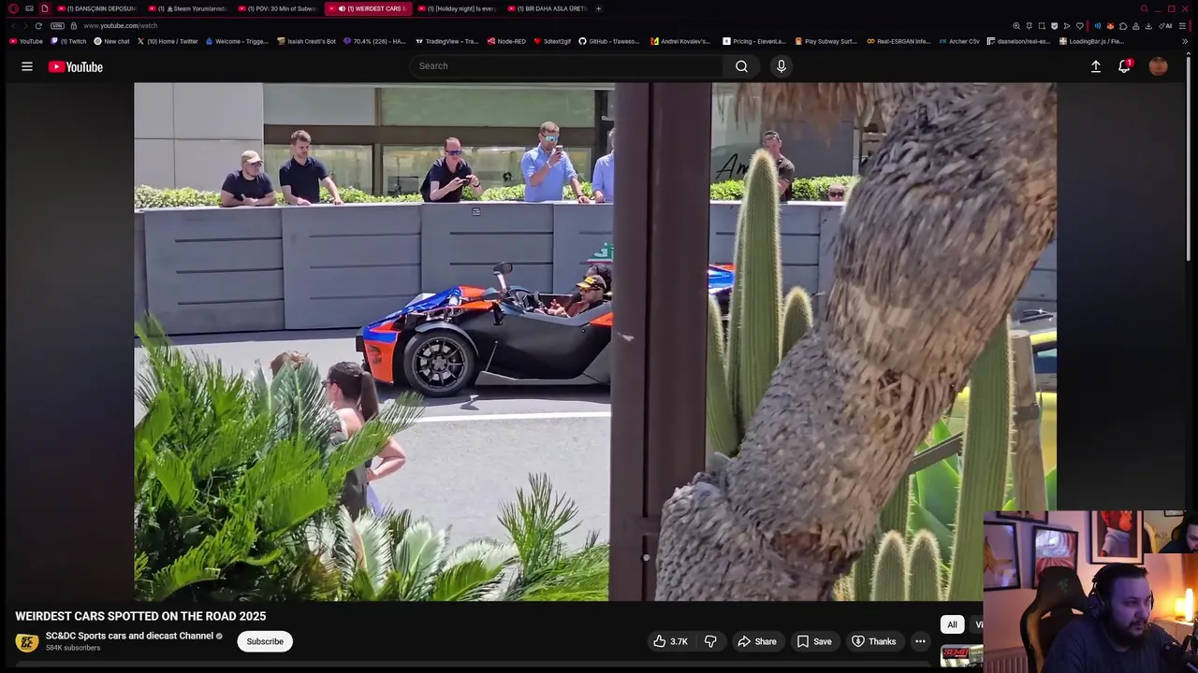The height and width of the screenshot is (673, 1198).
Task: Open Isaiah Creati's Bot bookmark
Action: [x=307, y=41]
